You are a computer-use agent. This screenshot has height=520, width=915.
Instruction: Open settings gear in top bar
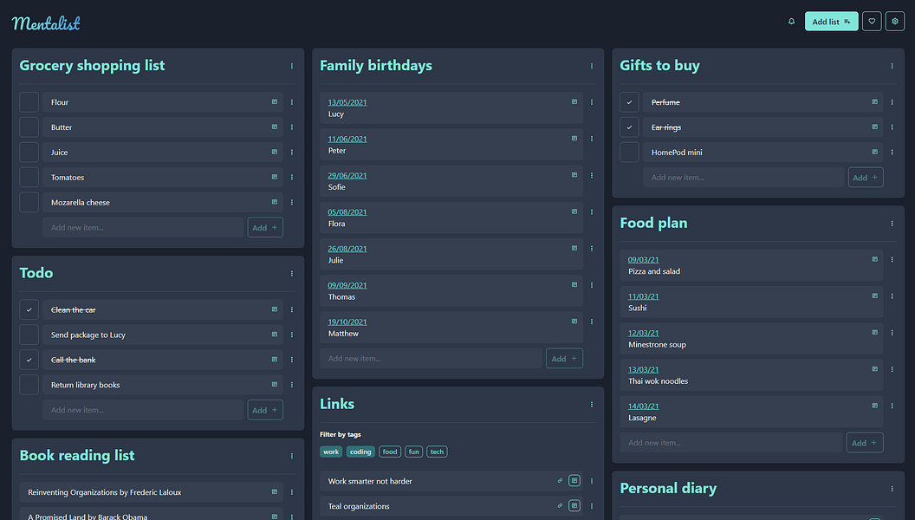coord(895,22)
